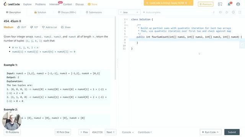This screenshot has width=245, height=137.
Task: Click the LeetCode is hiring banner
Action: 168,3
